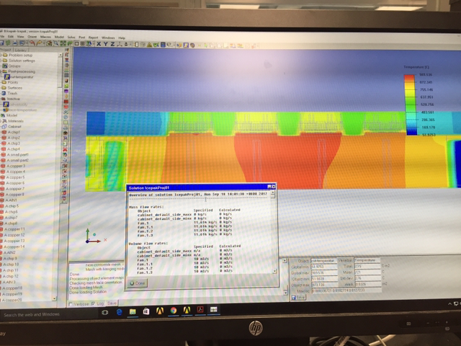Open the Report menu
Screen dimensions: 461x346
93,37
